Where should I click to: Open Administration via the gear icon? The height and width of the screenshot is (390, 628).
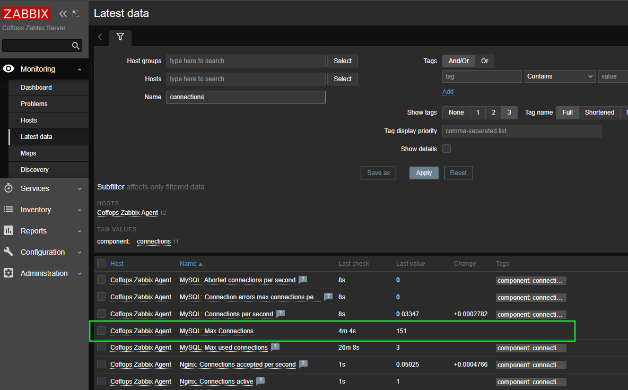pos(8,273)
